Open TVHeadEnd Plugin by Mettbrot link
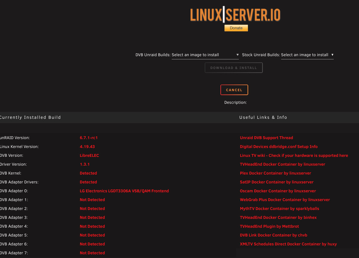 point(269,226)
